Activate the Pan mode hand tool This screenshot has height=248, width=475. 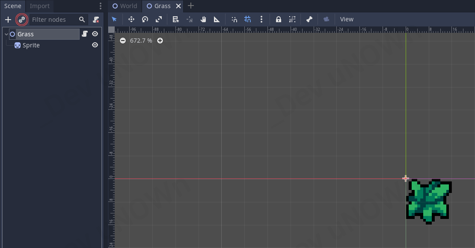point(203,19)
